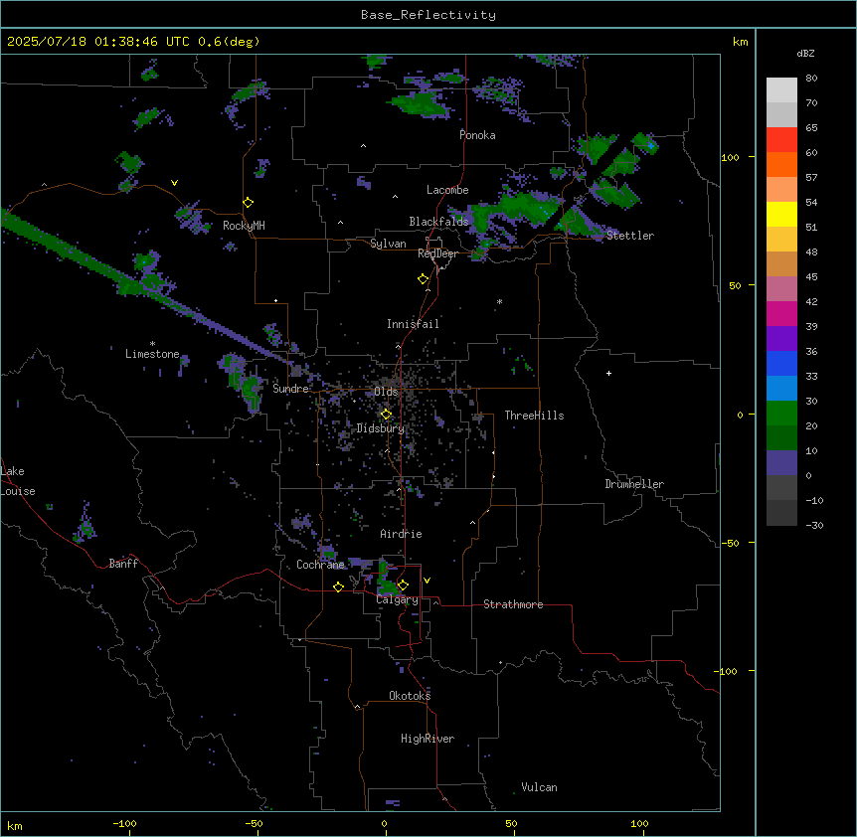
Task: Click the Strathmore label
Action: tap(513, 604)
